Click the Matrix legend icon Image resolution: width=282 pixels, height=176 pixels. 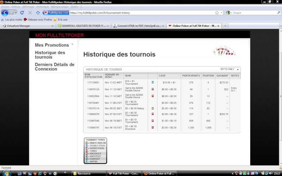pyautogui.click(x=86, y=162)
